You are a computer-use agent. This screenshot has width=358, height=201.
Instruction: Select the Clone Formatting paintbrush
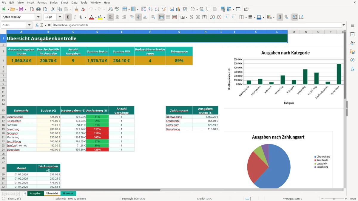pos(76,9)
